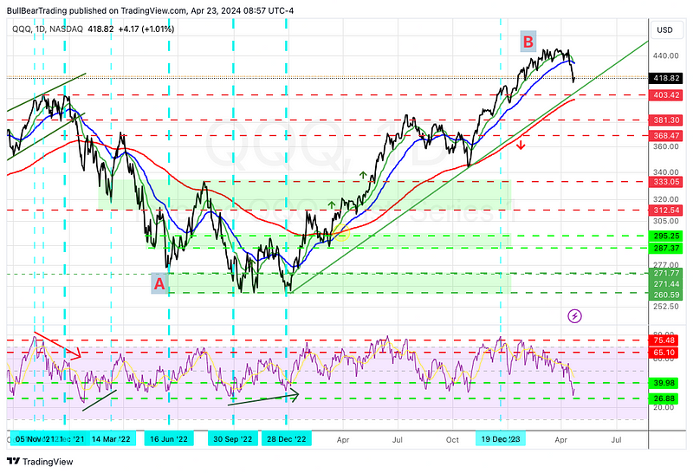Select the red 381.30 price level label
Viewport: 693px width, 473px height.
(666, 120)
